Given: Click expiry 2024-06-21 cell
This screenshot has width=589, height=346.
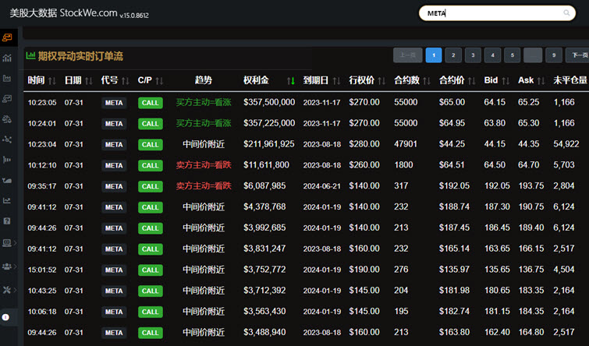Looking at the screenshot, I should (322, 186).
